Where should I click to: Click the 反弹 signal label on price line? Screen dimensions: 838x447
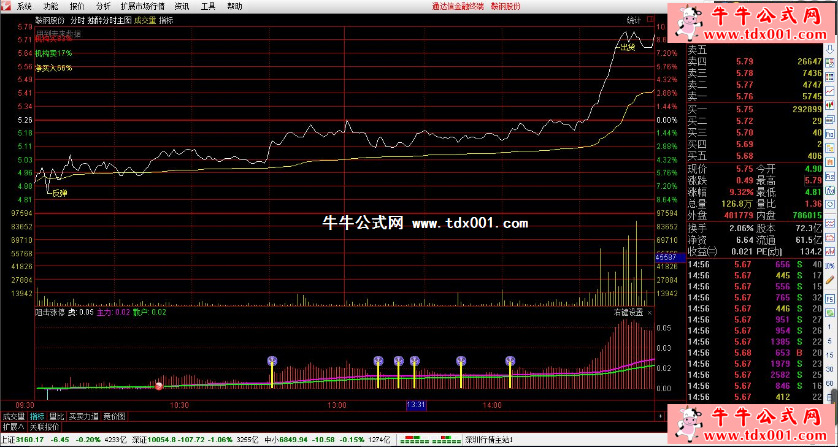60,193
